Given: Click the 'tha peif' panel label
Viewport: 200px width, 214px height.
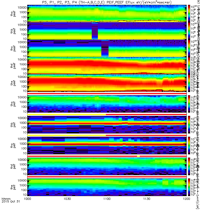Looking at the screenshot, I should [13, 104].
